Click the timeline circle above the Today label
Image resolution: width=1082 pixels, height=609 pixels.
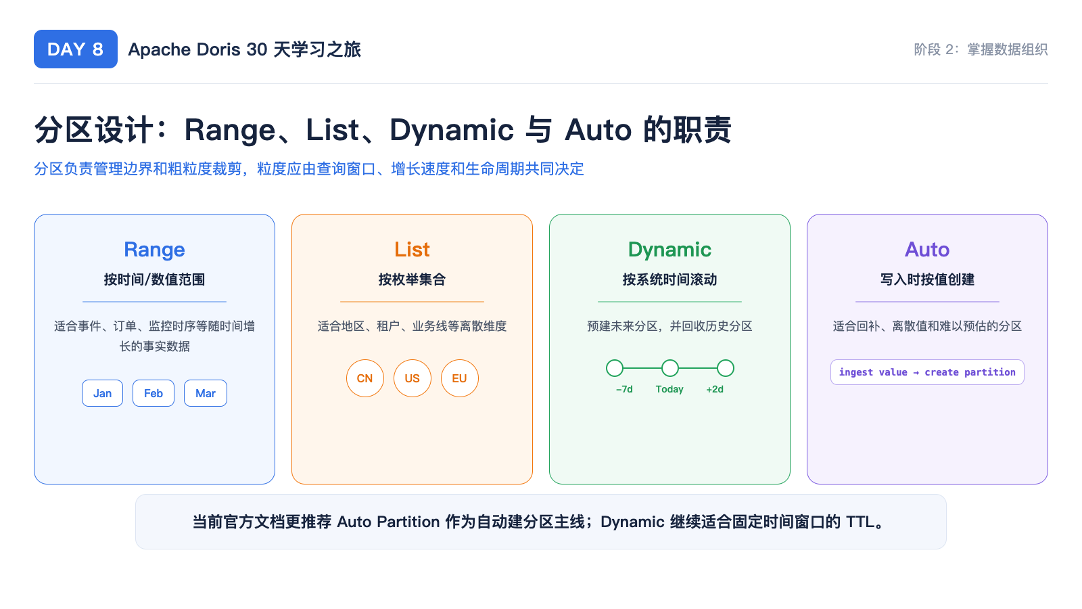[x=670, y=368]
